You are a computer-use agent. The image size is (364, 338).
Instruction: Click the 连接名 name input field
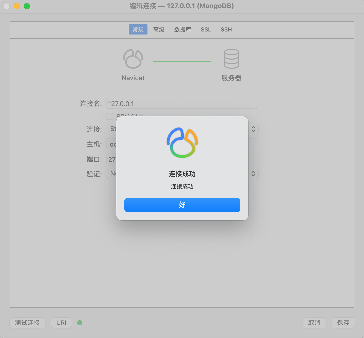(x=182, y=103)
